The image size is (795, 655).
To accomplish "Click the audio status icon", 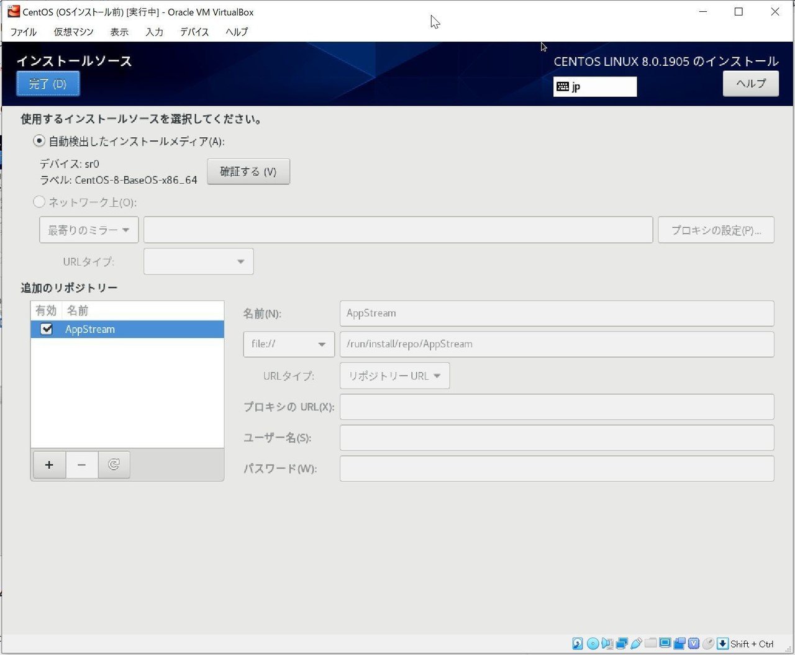I will (x=607, y=643).
